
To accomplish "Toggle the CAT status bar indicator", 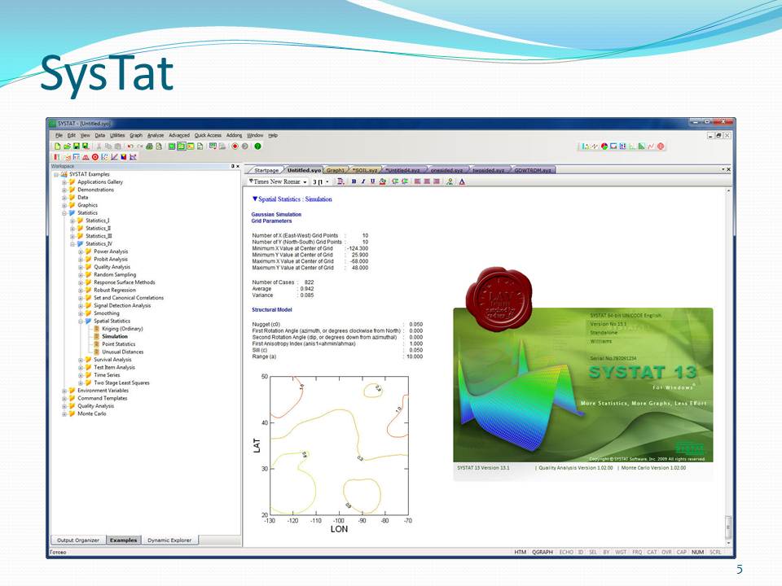I will [652, 552].
